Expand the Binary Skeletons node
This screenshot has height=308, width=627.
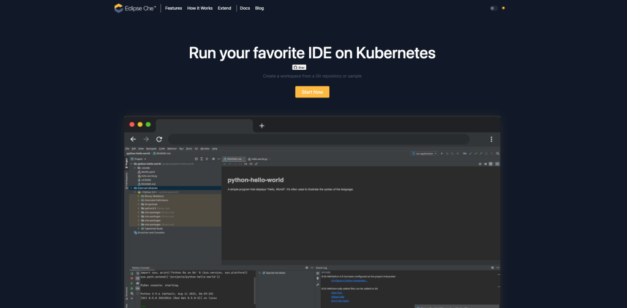(138, 197)
